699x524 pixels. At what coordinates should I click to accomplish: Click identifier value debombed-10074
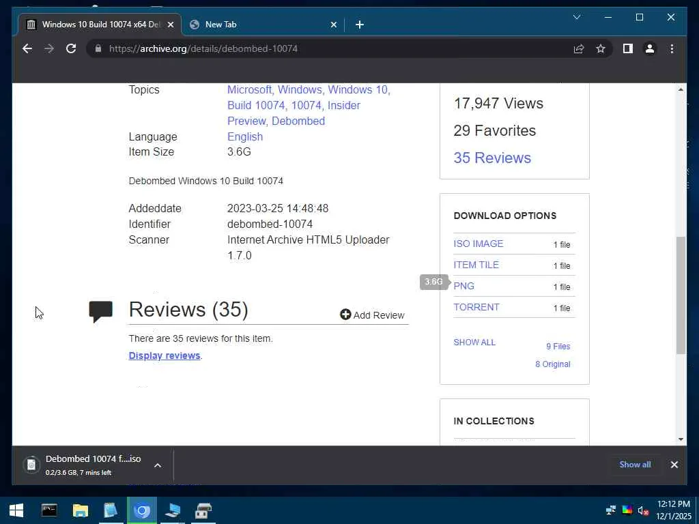coord(270,224)
